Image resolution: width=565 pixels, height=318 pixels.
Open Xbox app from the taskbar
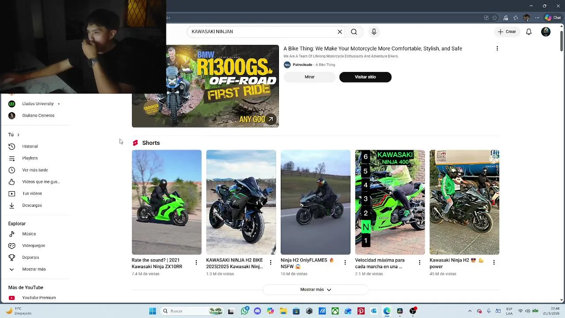click(335, 311)
